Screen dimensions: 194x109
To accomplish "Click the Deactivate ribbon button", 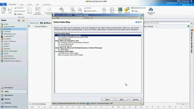I will click(x=19, y=11).
